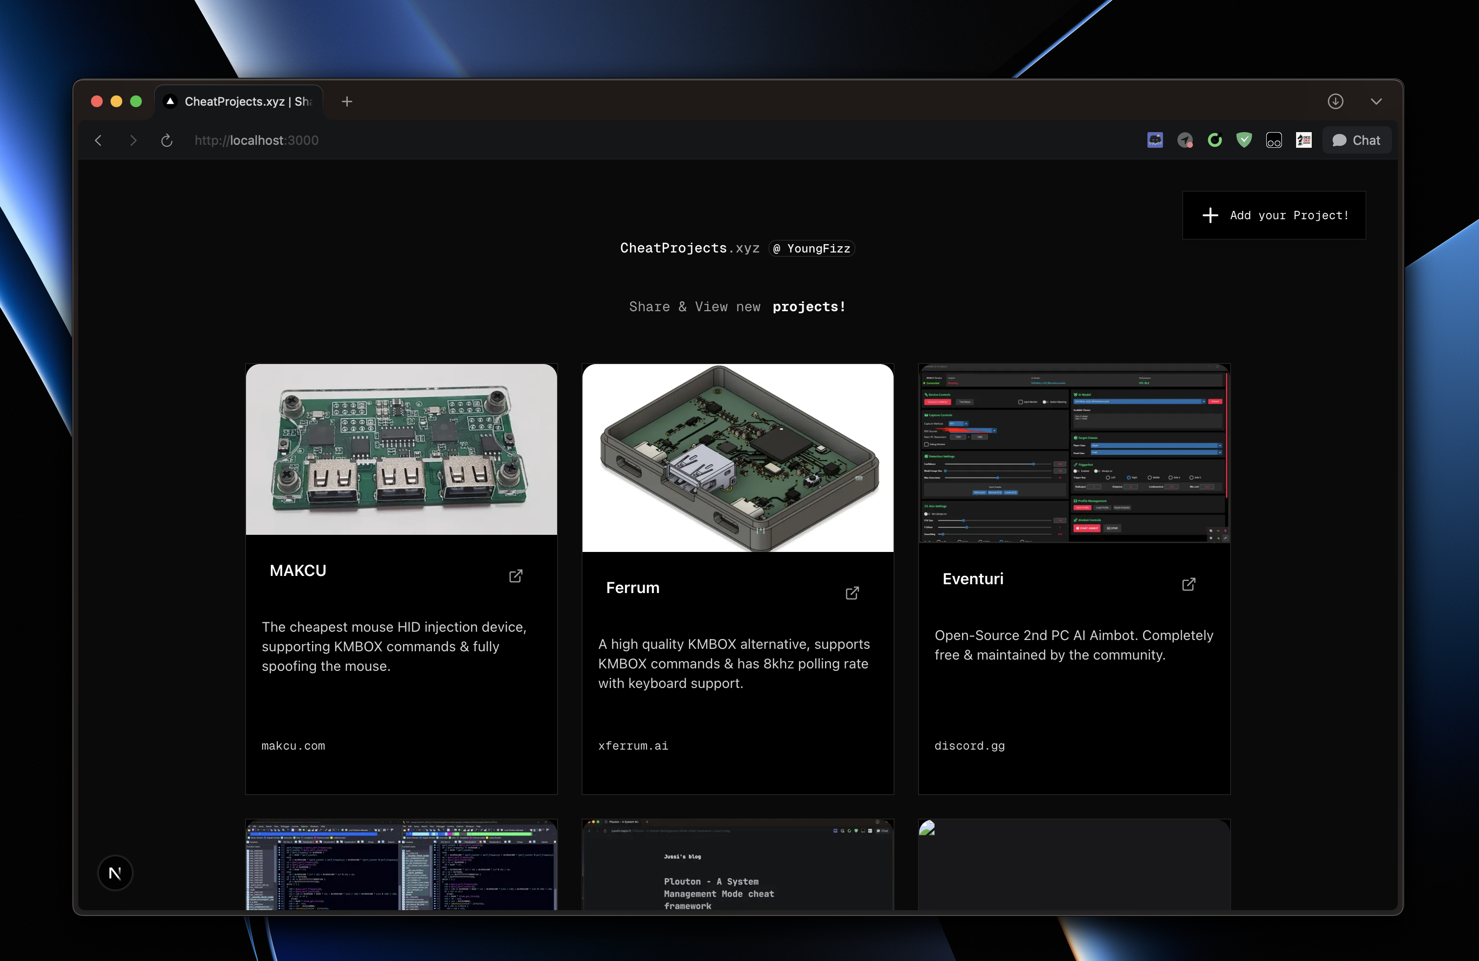Open a new tab with plus button
The height and width of the screenshot is (961, 1479).
tap(347, 101)
